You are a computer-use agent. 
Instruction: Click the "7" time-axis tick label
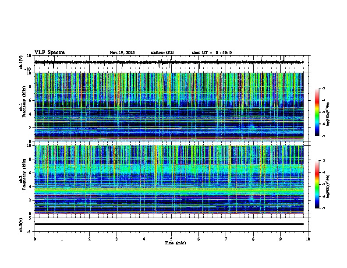click(x=226, y=239)
